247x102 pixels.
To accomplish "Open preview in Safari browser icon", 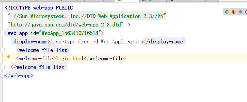I will (240, 12).
